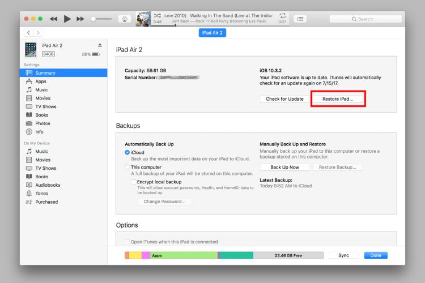Click the iOS 10.3.2 version text
The image size is (425, 283).
pos(270,70)
